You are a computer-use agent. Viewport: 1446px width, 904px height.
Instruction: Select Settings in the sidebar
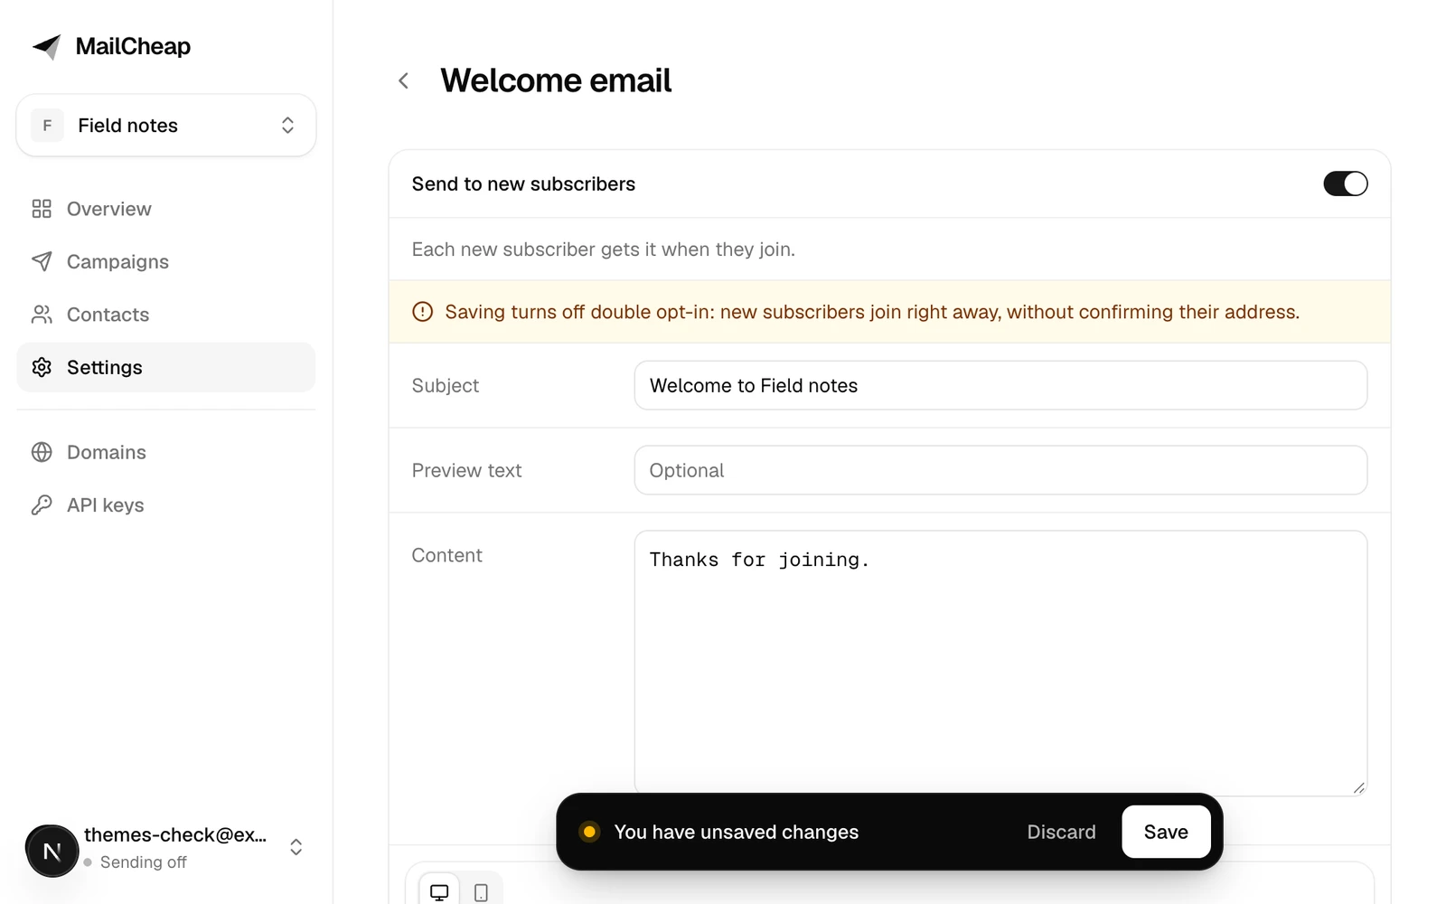166,367
